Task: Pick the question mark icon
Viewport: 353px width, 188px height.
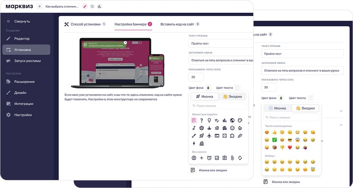Action: click(x=202, y=120)
